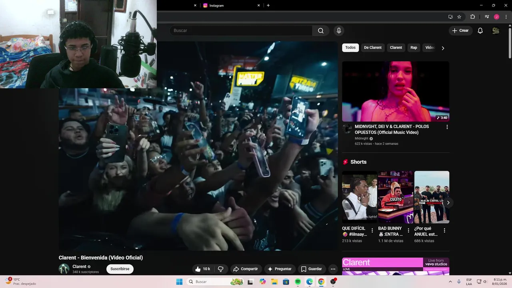Click the system tray microphone icon
The width and height of the screenshot is (512, 288).
click(x=459, y=282)
